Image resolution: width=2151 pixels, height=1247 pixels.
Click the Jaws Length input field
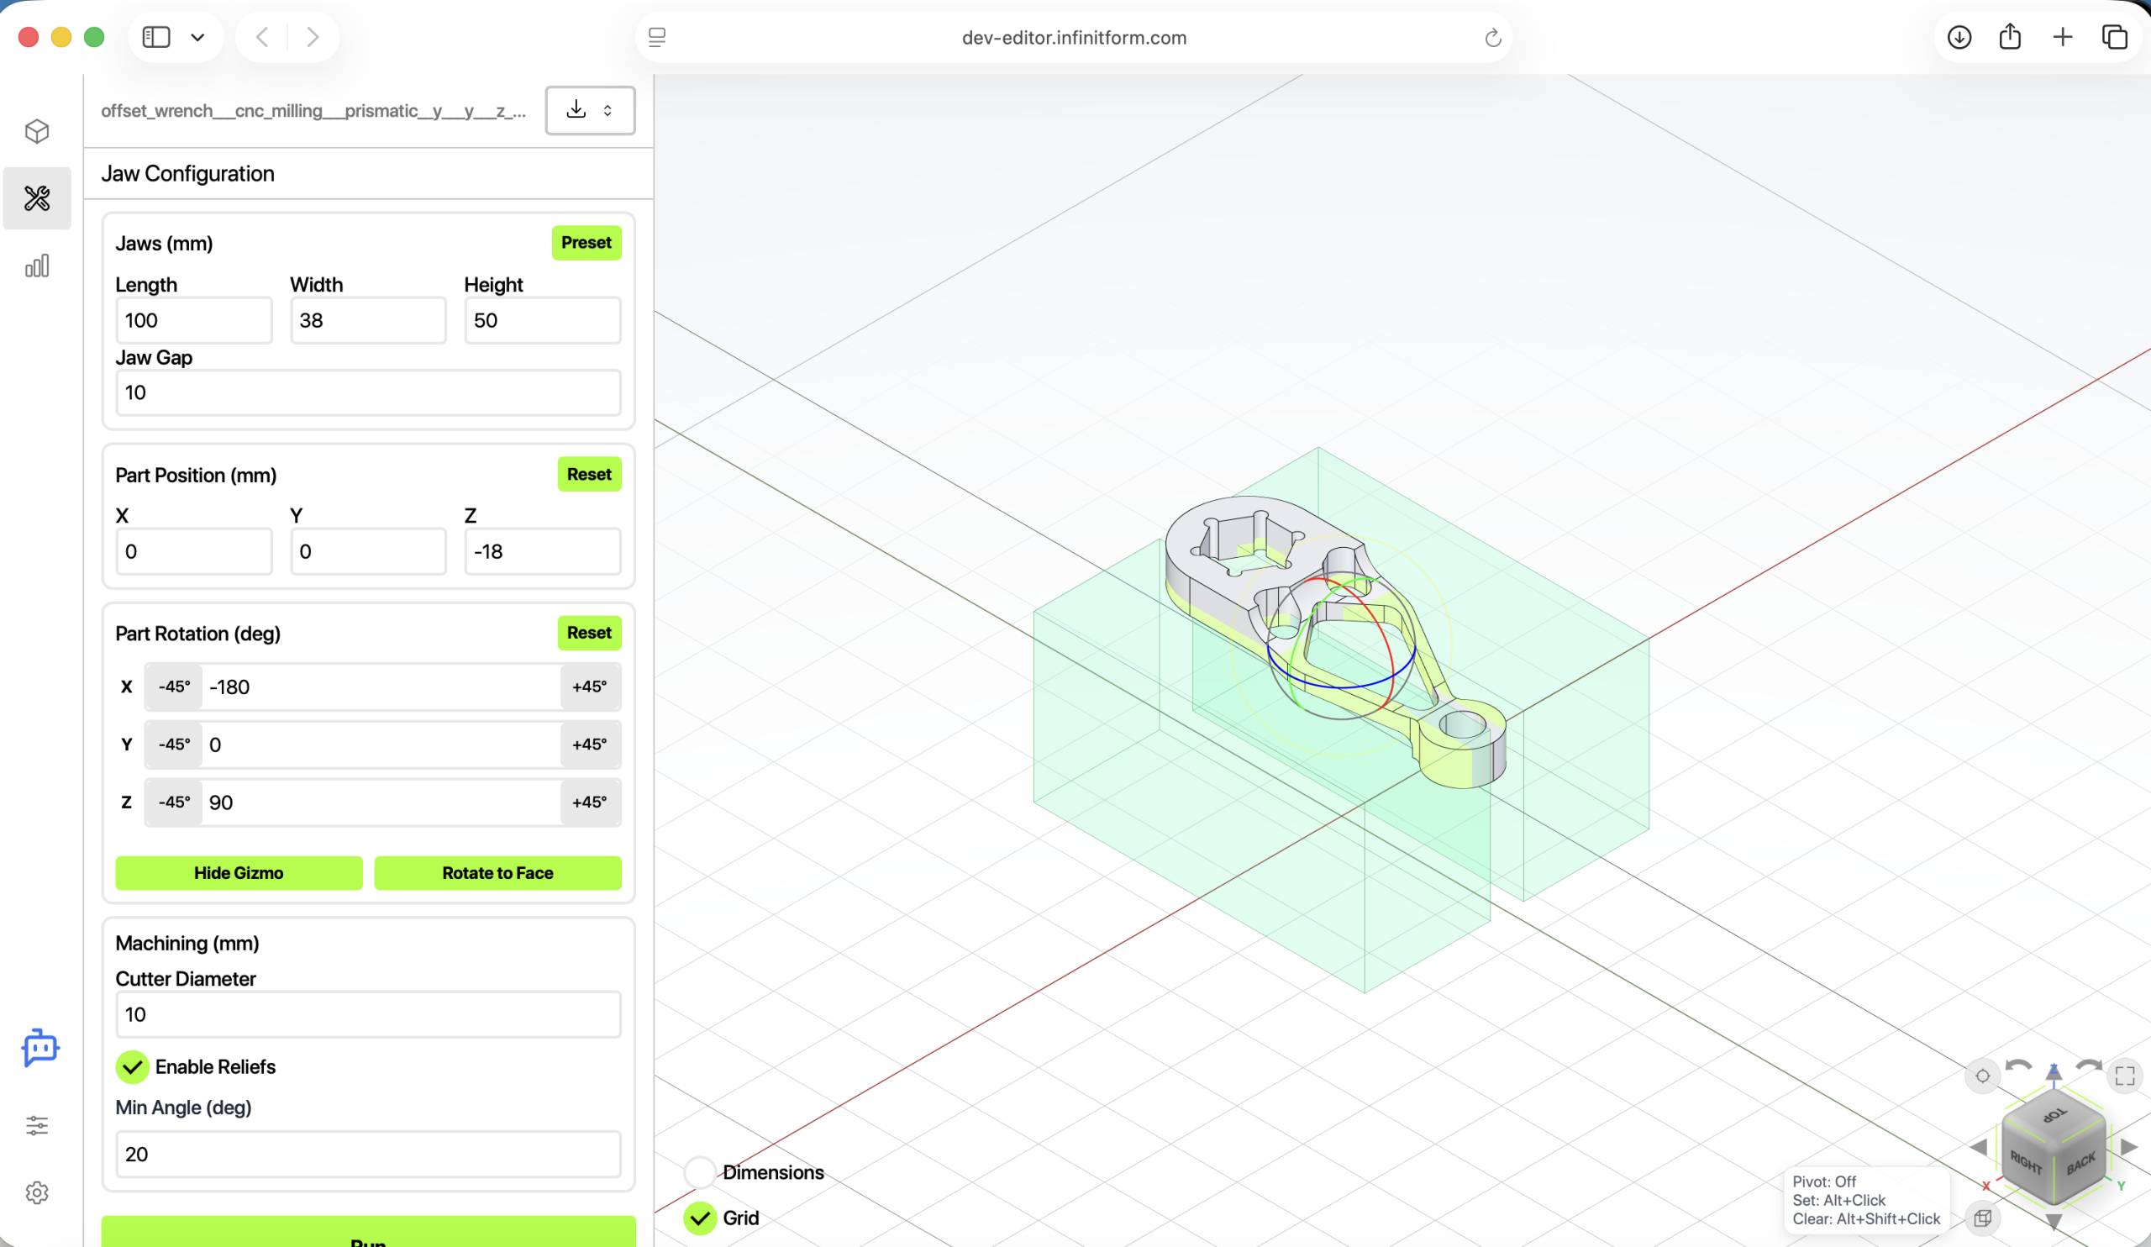tap(194, 320)
